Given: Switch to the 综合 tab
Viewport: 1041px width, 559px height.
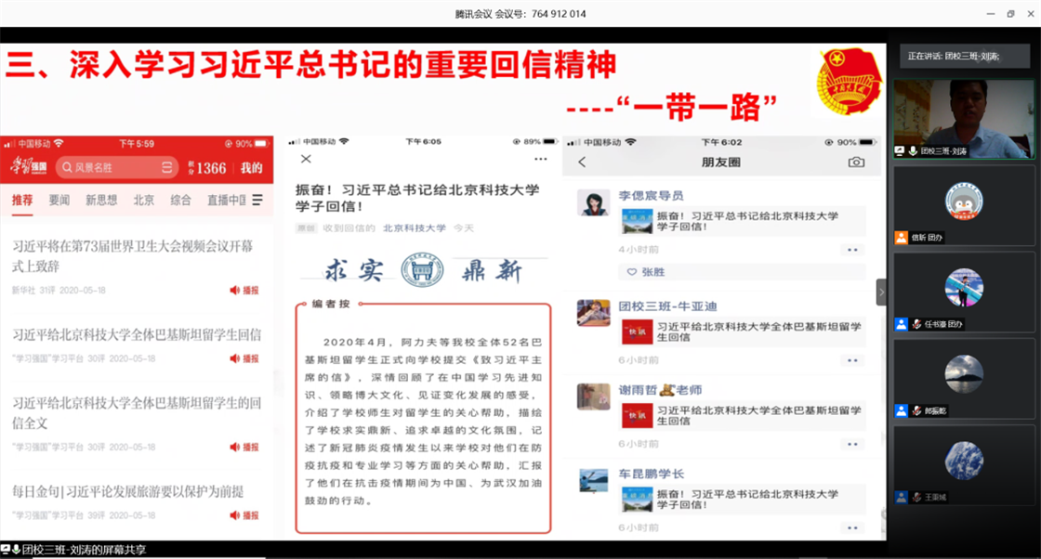Looking at the screenshot, I should tap(180, 200).
